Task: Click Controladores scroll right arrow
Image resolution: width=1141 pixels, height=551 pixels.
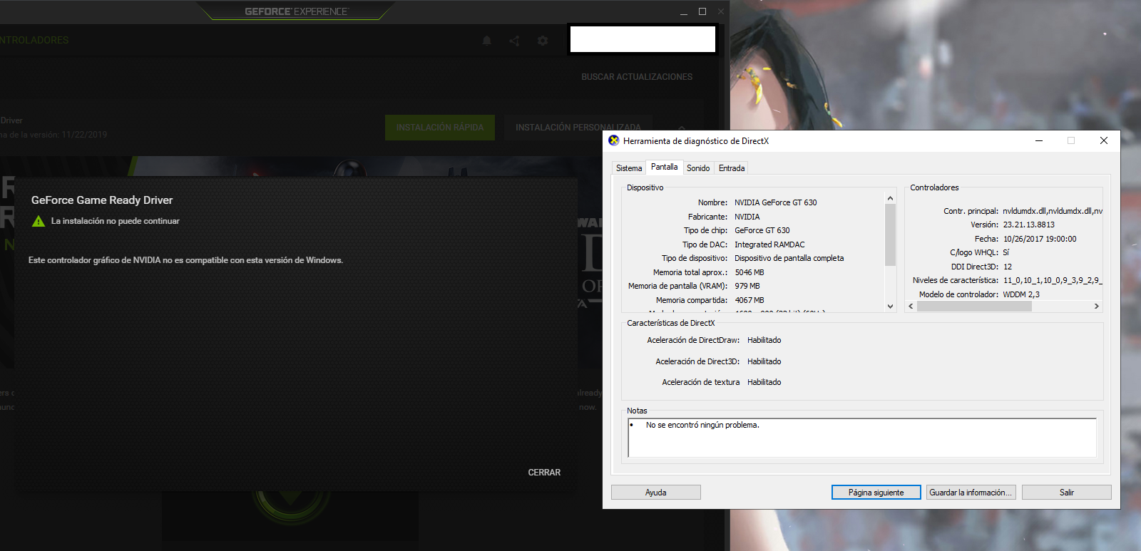Action: point(1097,307)
